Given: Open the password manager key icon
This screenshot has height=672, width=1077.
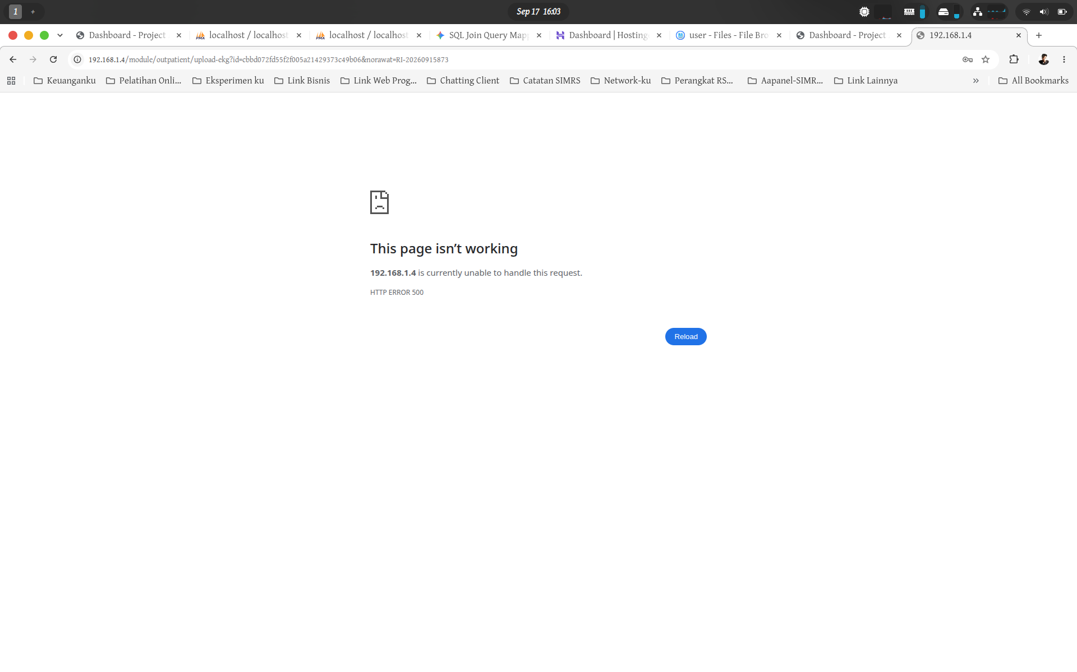Looking at the screenshot, I should [968, 59].
